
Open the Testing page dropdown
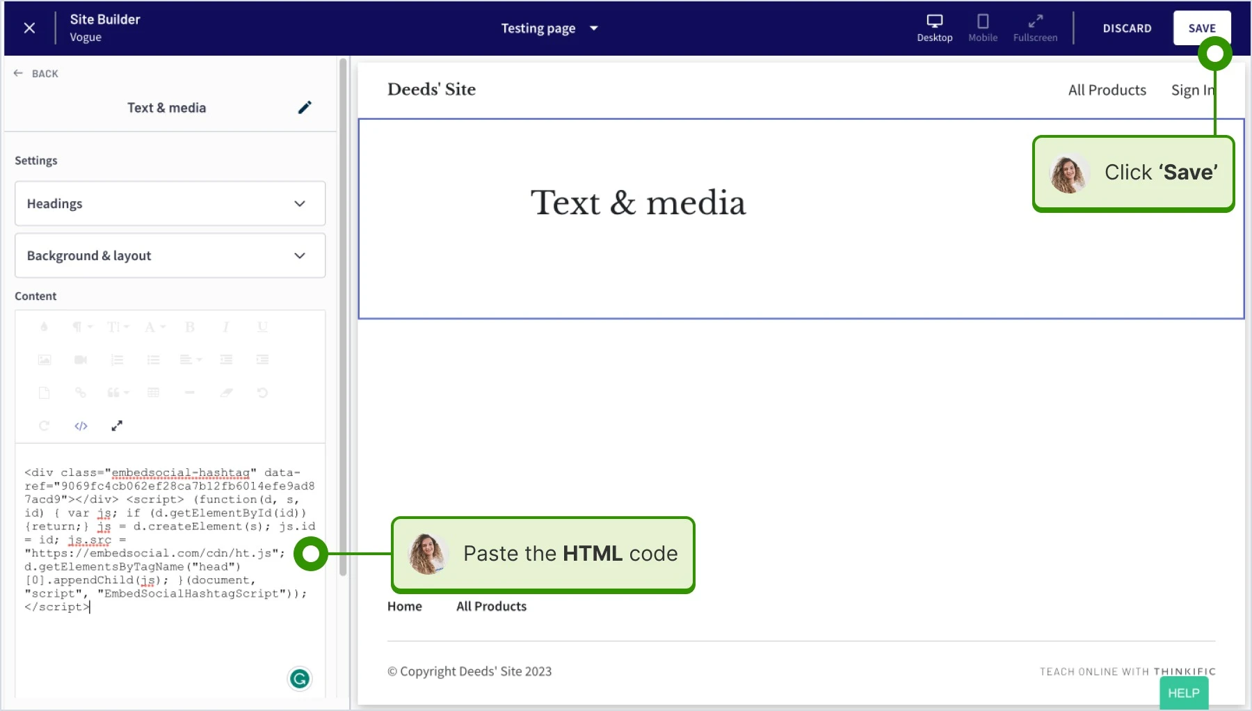click(x=549, y=29)
